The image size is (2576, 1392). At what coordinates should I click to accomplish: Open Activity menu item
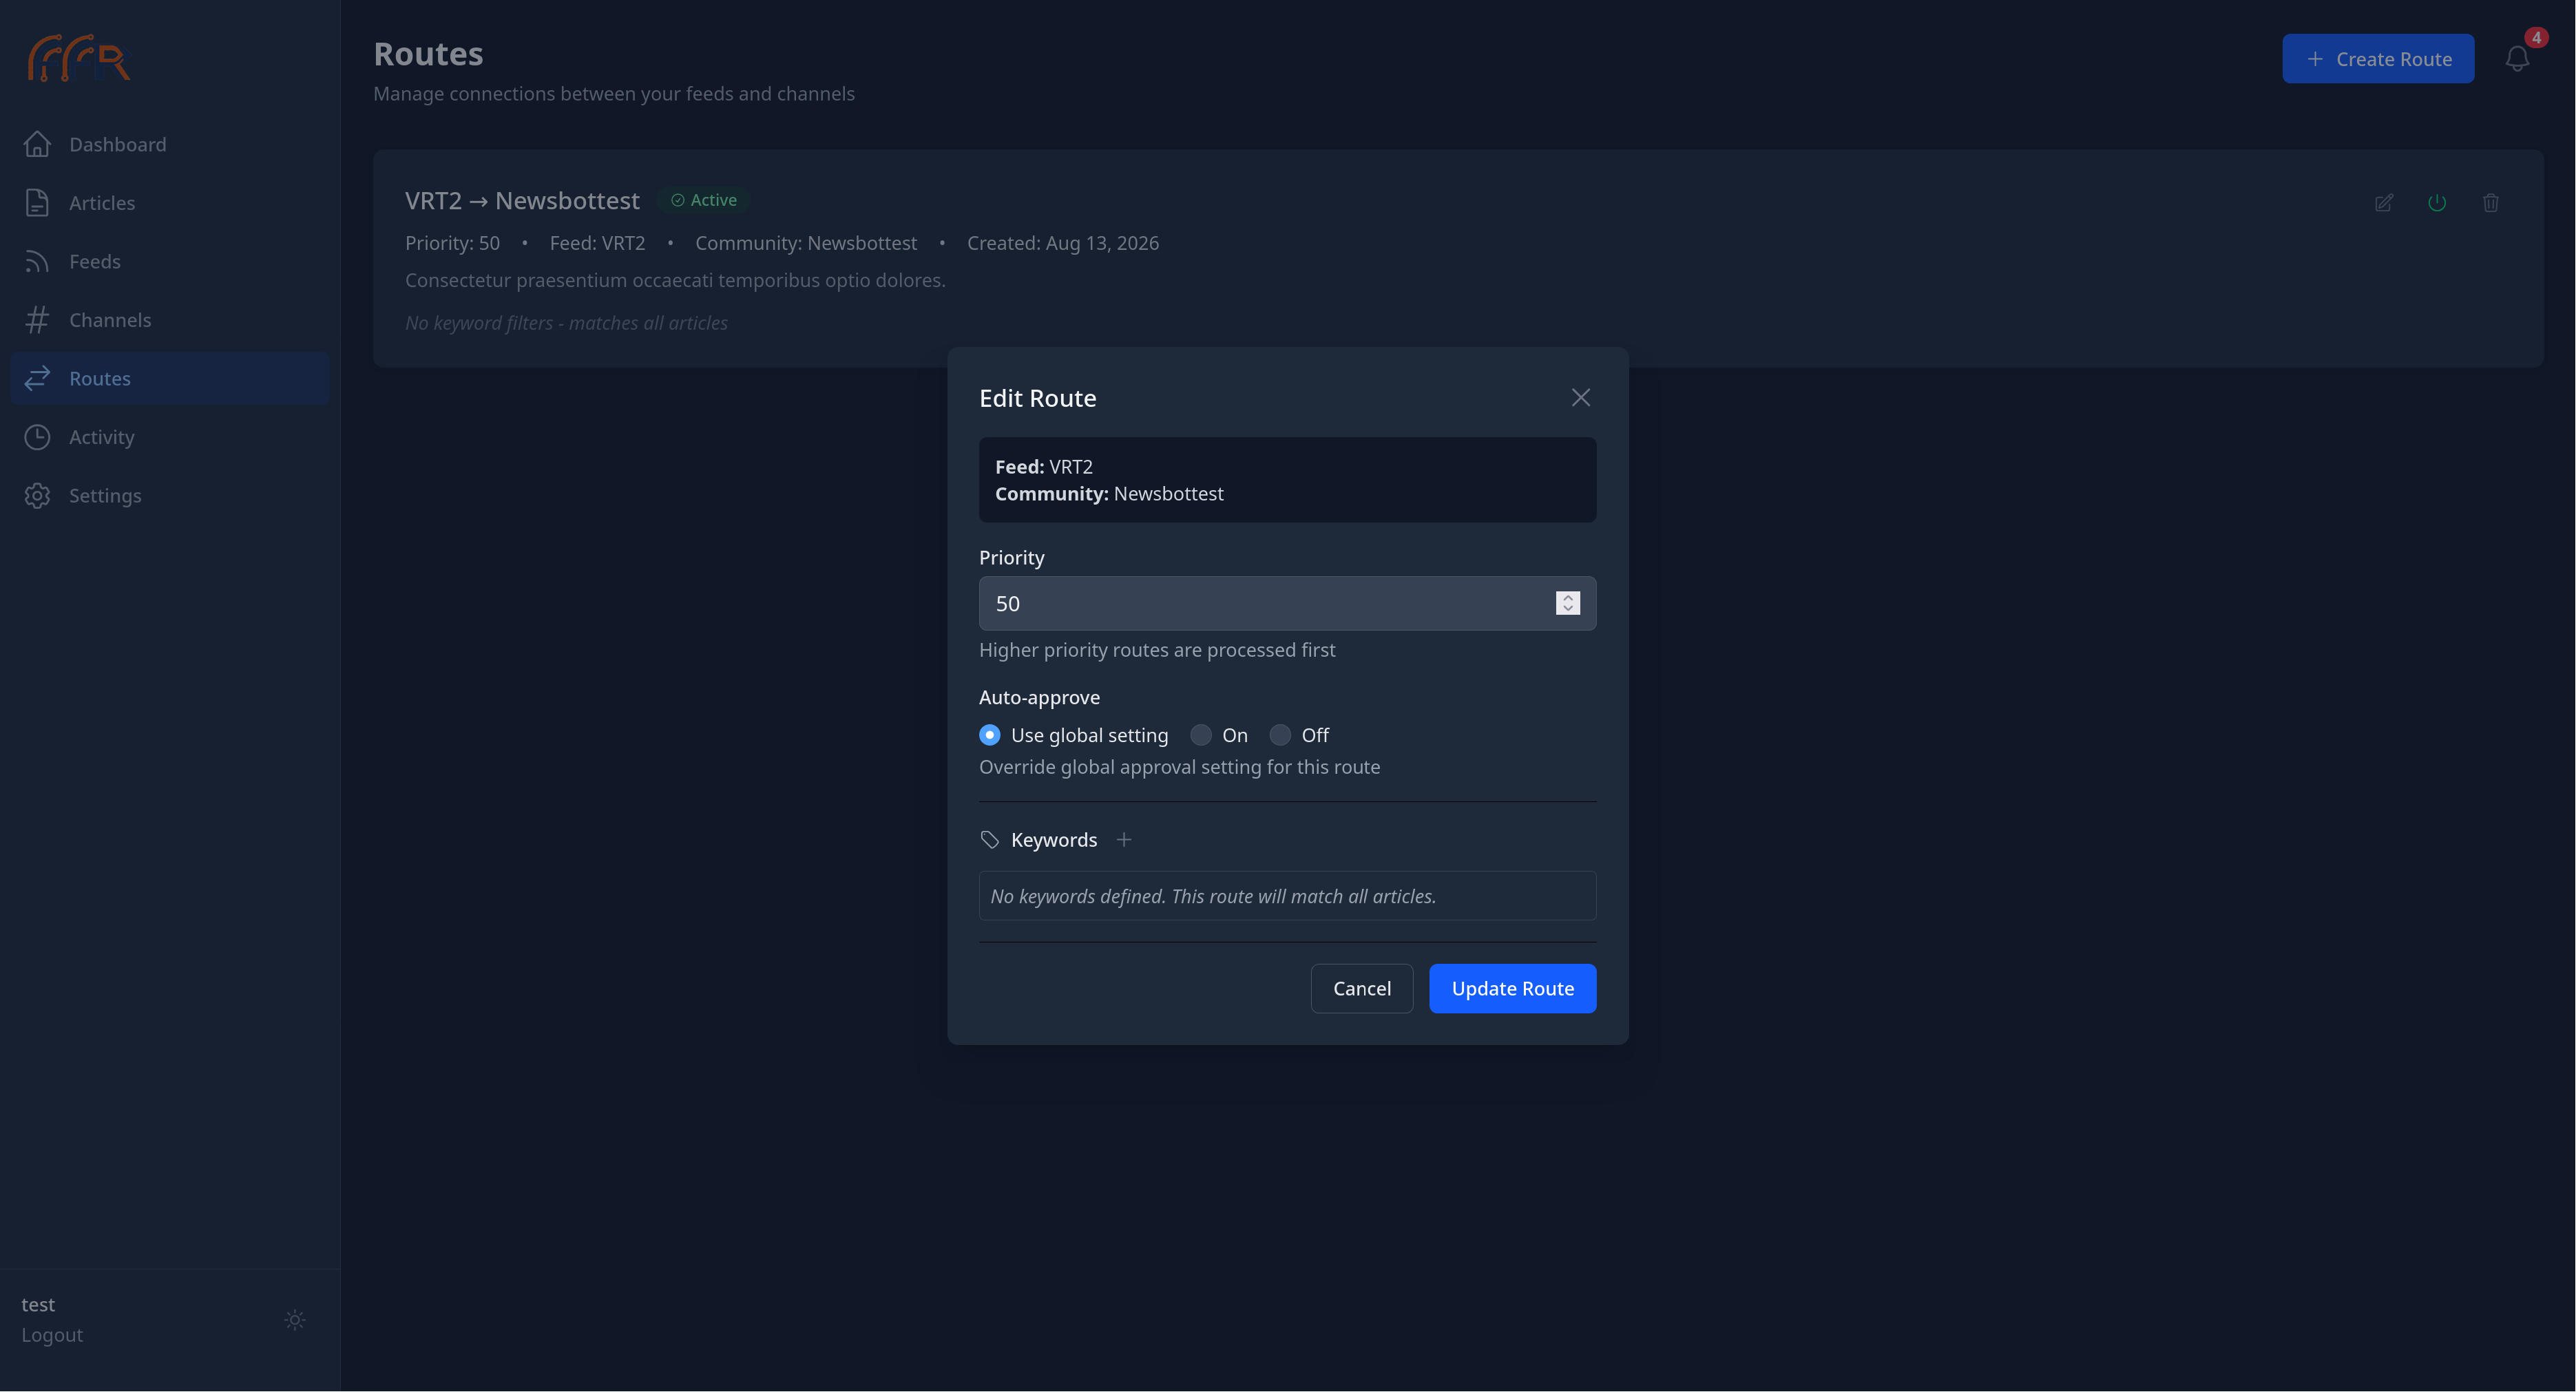click(x=170, y=437)
